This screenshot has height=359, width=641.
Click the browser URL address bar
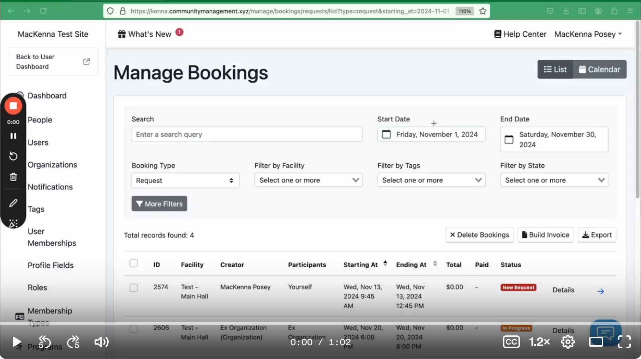289,11
